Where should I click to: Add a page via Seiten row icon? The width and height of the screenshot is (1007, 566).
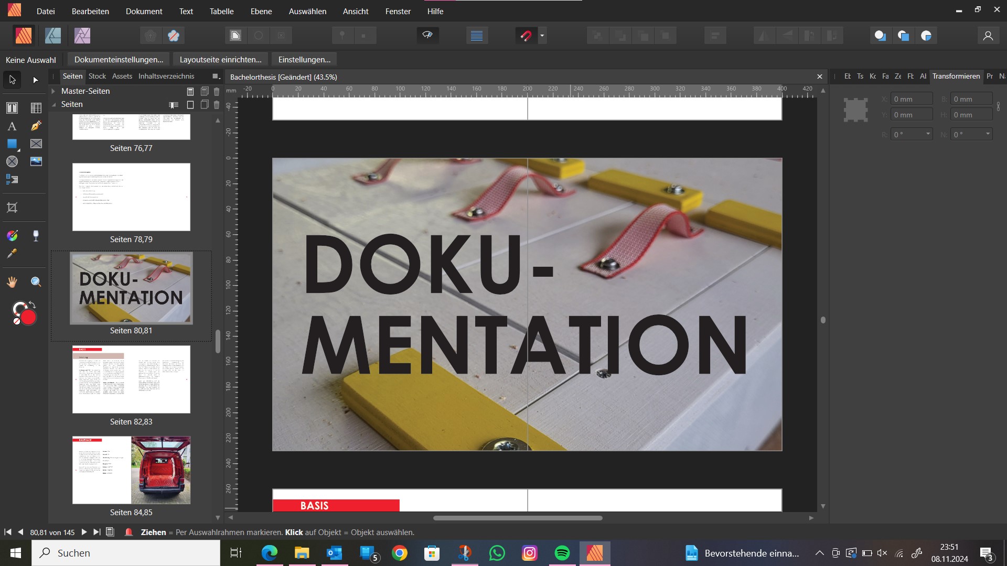point(190,105)
